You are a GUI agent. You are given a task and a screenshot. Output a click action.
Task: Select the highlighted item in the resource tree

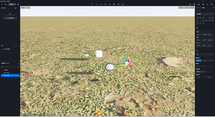point(10,75)
